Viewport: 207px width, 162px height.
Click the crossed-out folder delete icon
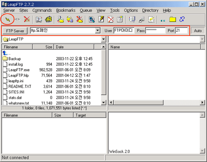79,19
